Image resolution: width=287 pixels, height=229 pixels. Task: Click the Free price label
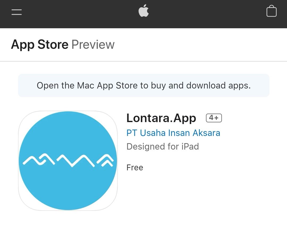135,167
